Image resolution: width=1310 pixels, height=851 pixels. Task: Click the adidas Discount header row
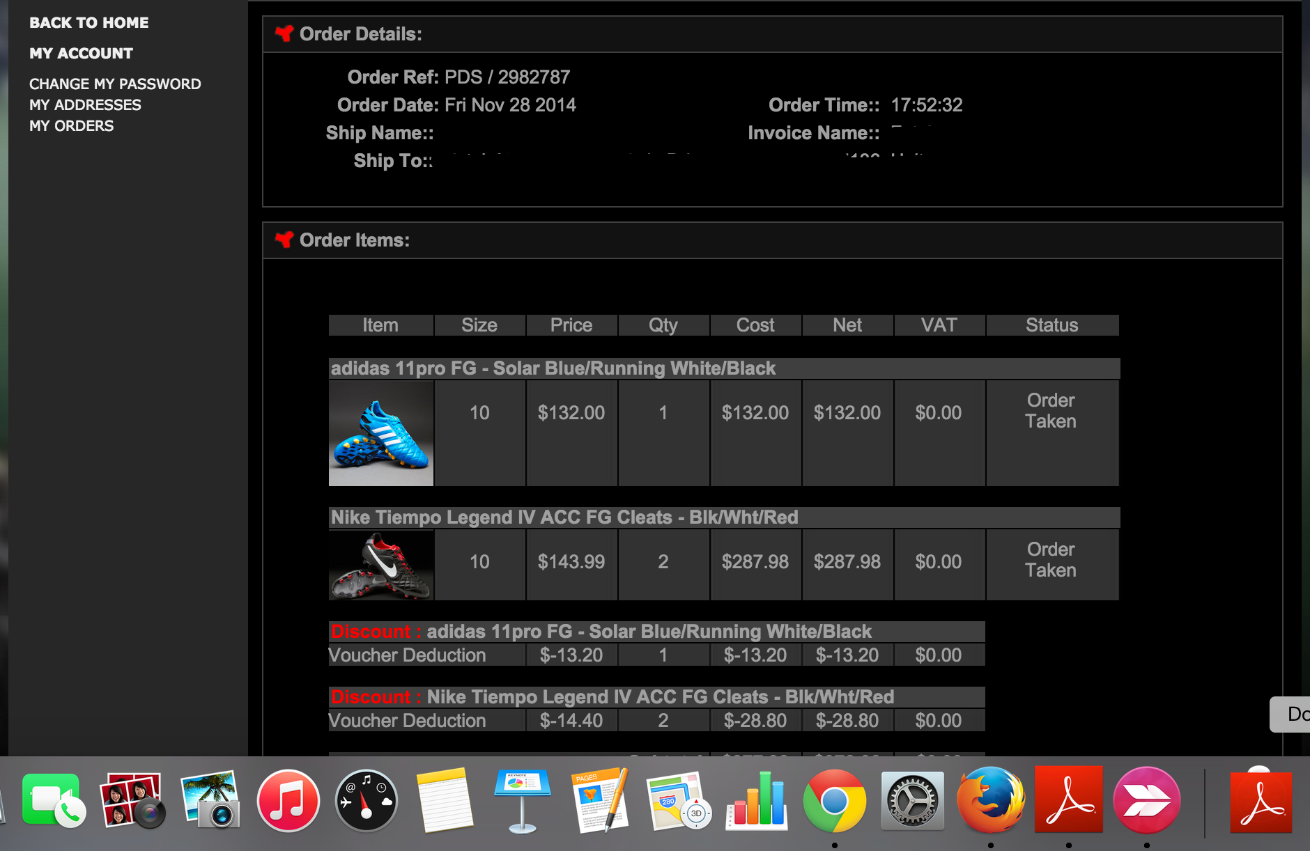coord(657,632)
